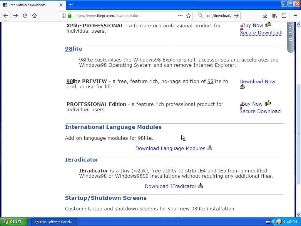The image size is (301, 226).
Task: Open the Downloads panel
Action: [x=265, y=16]
